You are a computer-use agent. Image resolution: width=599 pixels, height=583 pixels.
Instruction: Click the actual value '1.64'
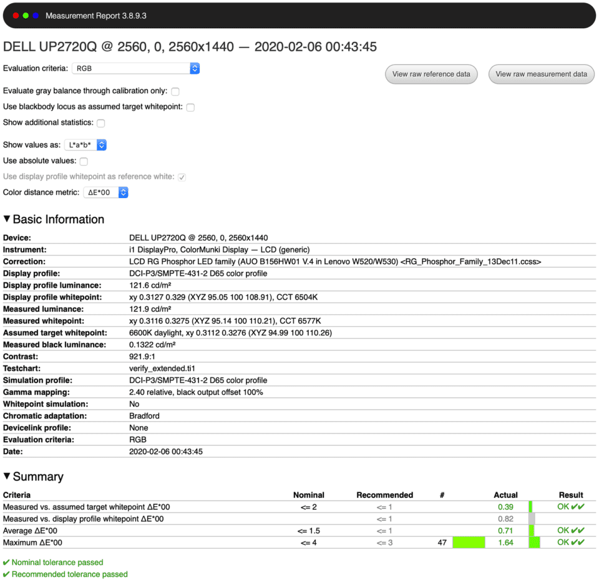506,542
